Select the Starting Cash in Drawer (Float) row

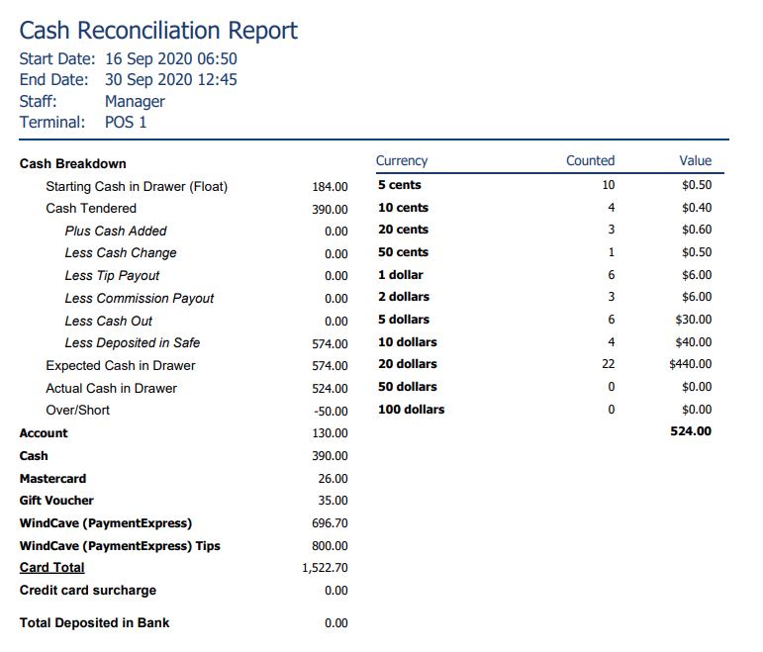[197, 186]
